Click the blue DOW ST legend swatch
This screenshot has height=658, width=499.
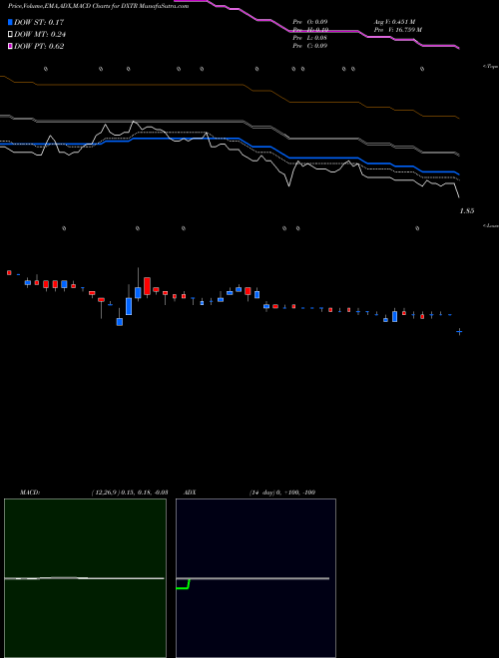(x=10, y=22)
